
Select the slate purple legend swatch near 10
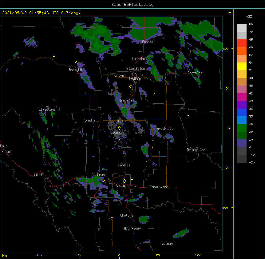(x=242, y=143)
